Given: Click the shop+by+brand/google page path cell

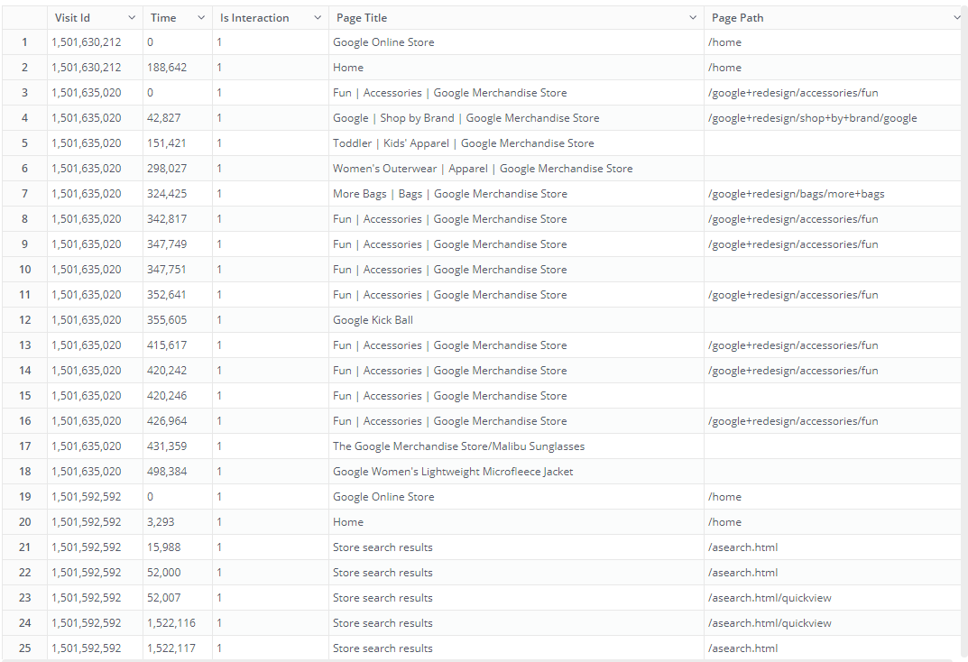Looking at the screenshot, I should tap(812, 118).
